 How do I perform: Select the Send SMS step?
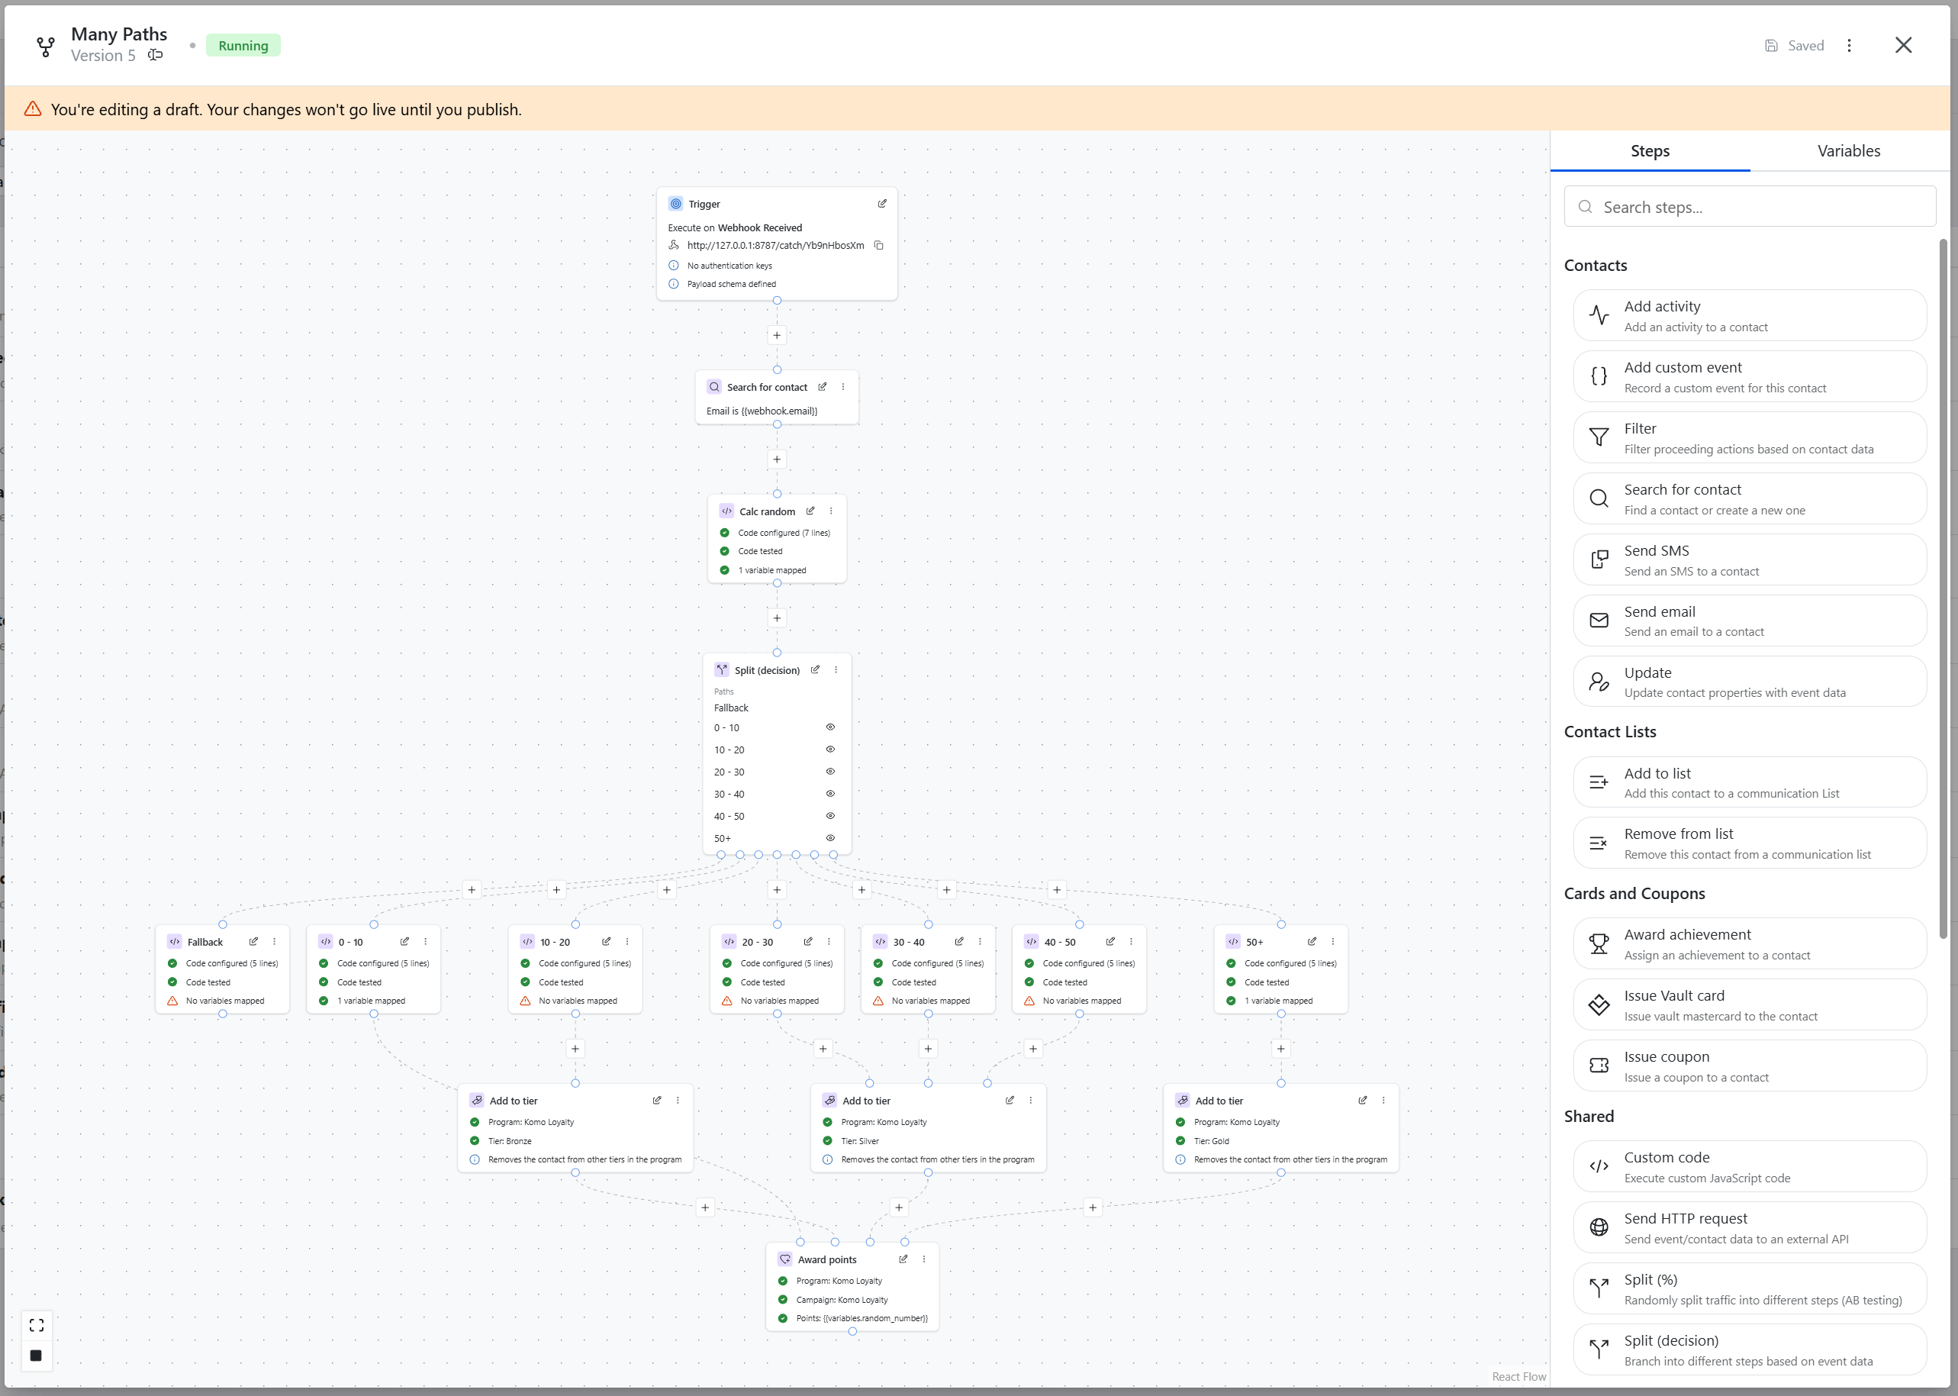click(1749, 559)
